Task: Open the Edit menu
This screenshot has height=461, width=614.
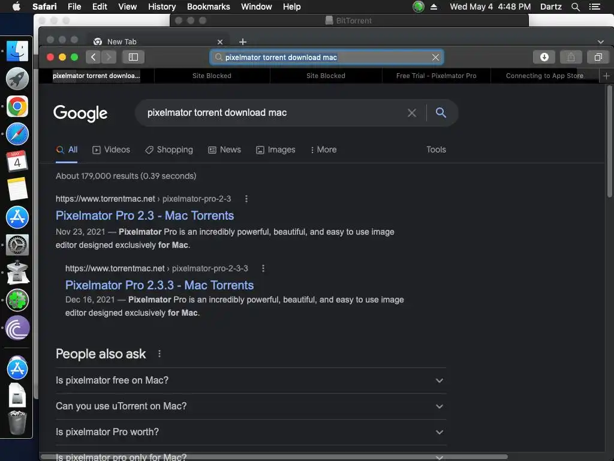Action: pos(100,7)
